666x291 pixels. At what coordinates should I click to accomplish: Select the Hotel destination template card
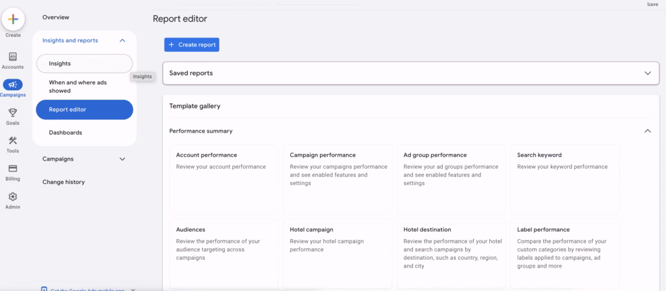pos(451,253)
